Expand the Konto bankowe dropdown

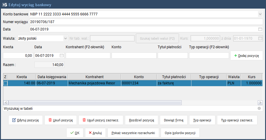(260, 14)
